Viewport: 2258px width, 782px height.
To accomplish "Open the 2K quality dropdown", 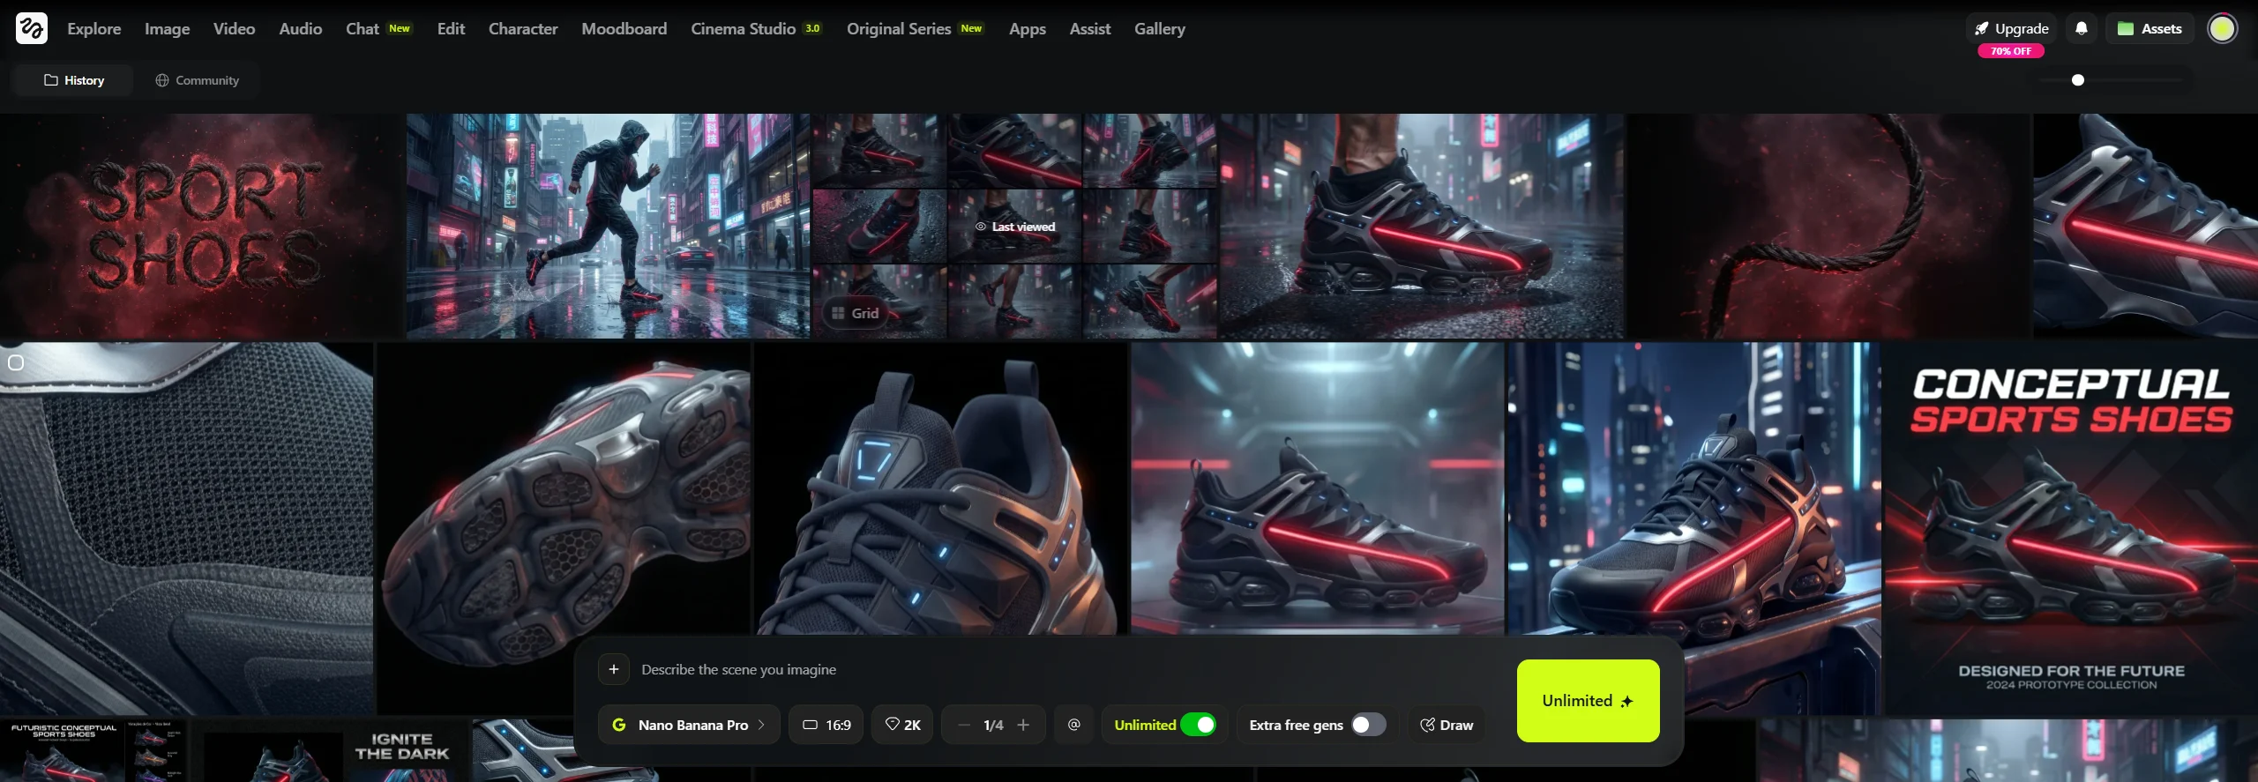I will click(902, 725).
